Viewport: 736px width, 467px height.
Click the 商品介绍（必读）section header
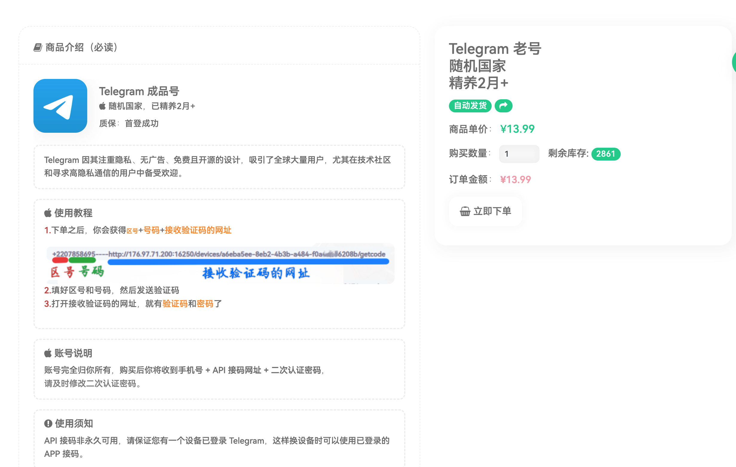click(82, 48)
